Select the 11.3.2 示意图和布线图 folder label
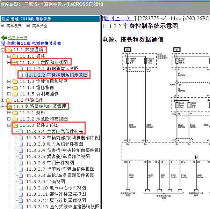 click(x=44, y=119)
